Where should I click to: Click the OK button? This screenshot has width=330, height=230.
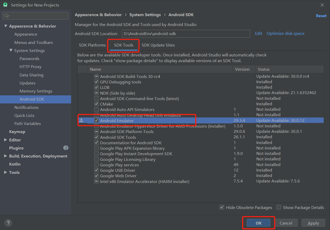tap(259, 223)
